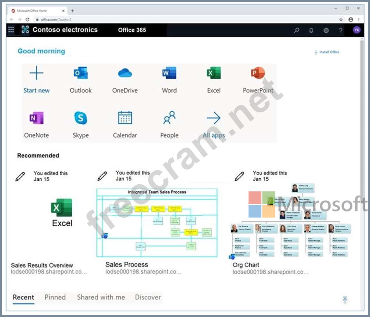The height and width of the screenshot is (317, 370).
Task: Open the Org Chart document title
Action: 246,265
